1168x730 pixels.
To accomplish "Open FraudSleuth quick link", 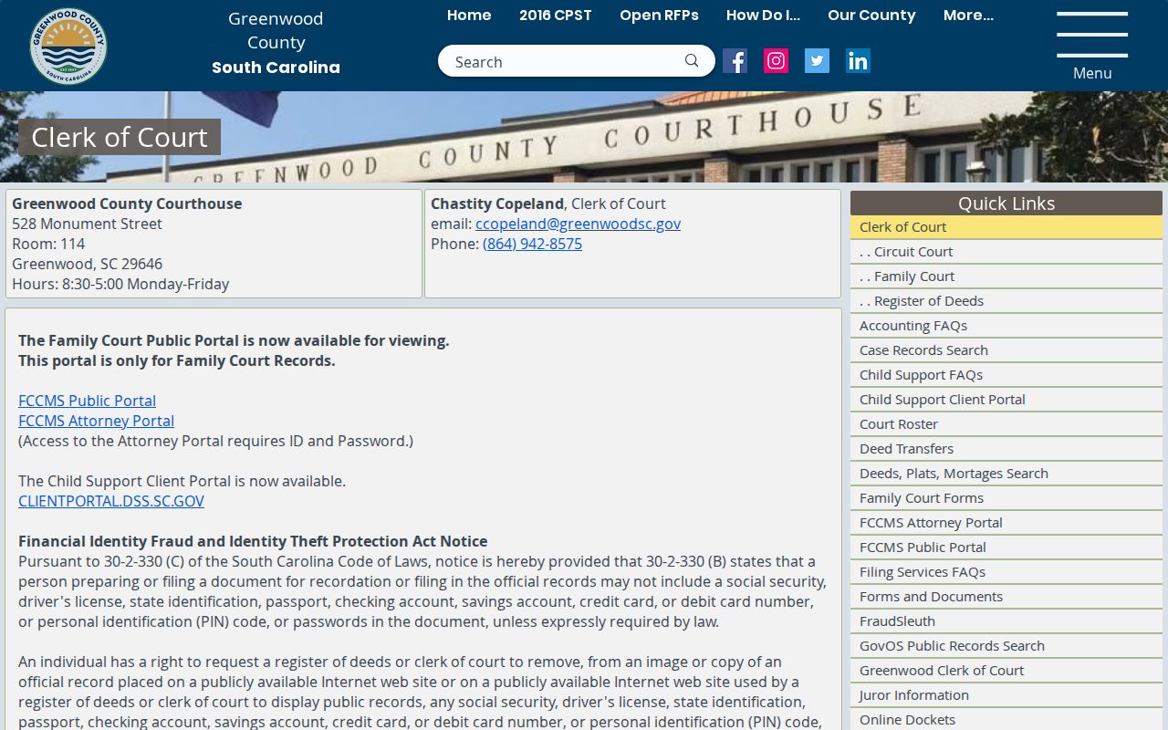I will pyautogui.click(x=1006, y=621).
